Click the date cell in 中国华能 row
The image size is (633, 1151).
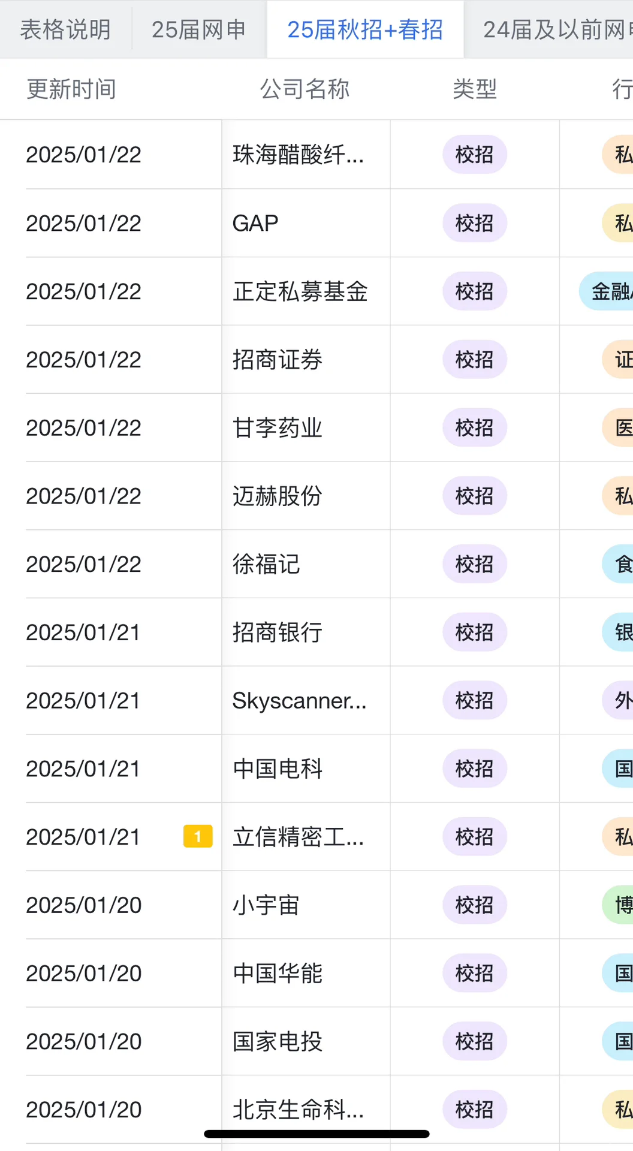point(84,973)
